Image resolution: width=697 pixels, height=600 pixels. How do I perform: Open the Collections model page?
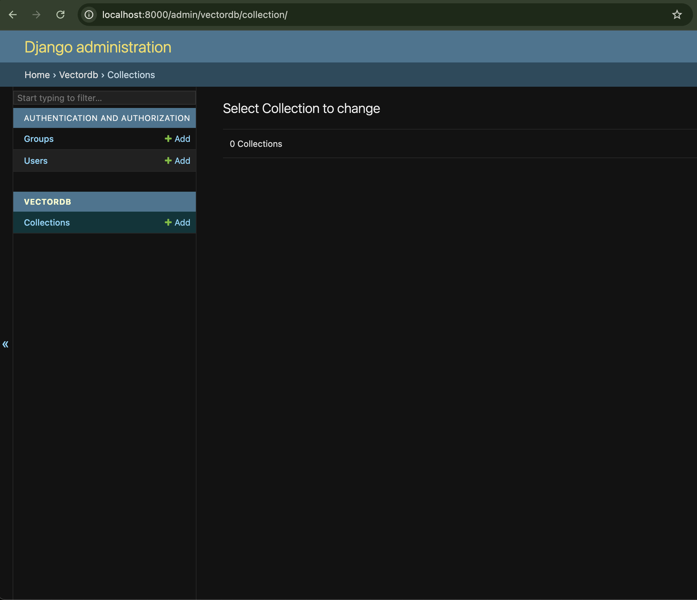click(x=47, y=222)
